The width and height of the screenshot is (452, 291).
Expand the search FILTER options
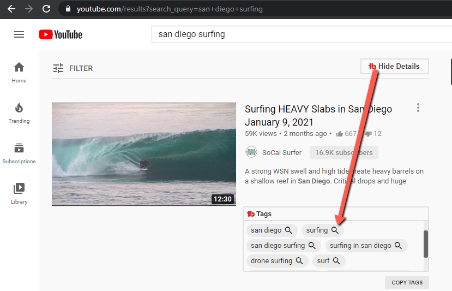[x=73, y=68]
